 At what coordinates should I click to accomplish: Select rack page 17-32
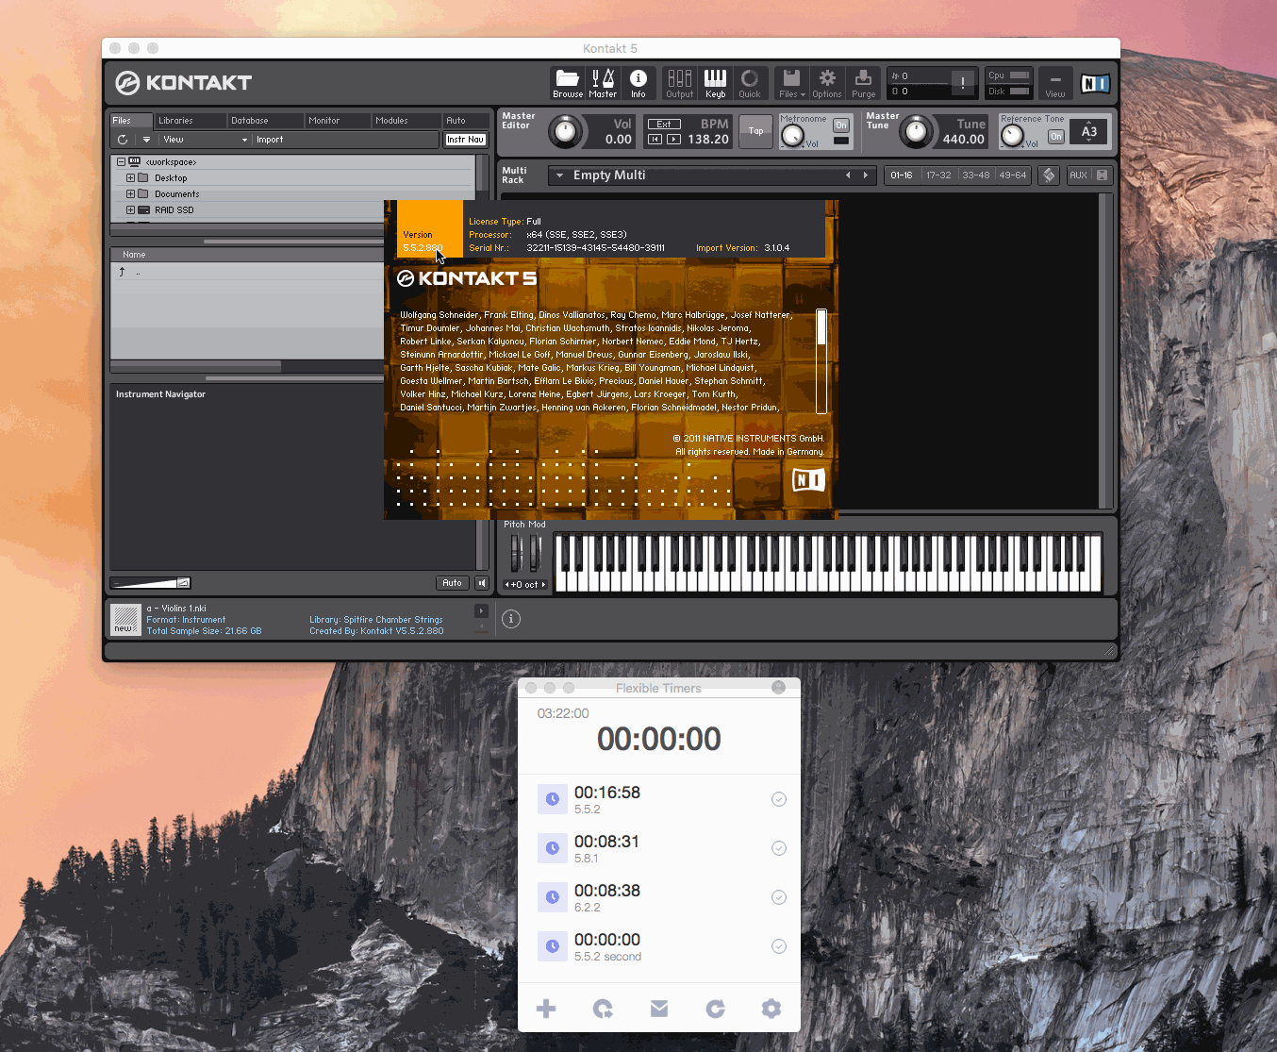[x=939, y=175]
